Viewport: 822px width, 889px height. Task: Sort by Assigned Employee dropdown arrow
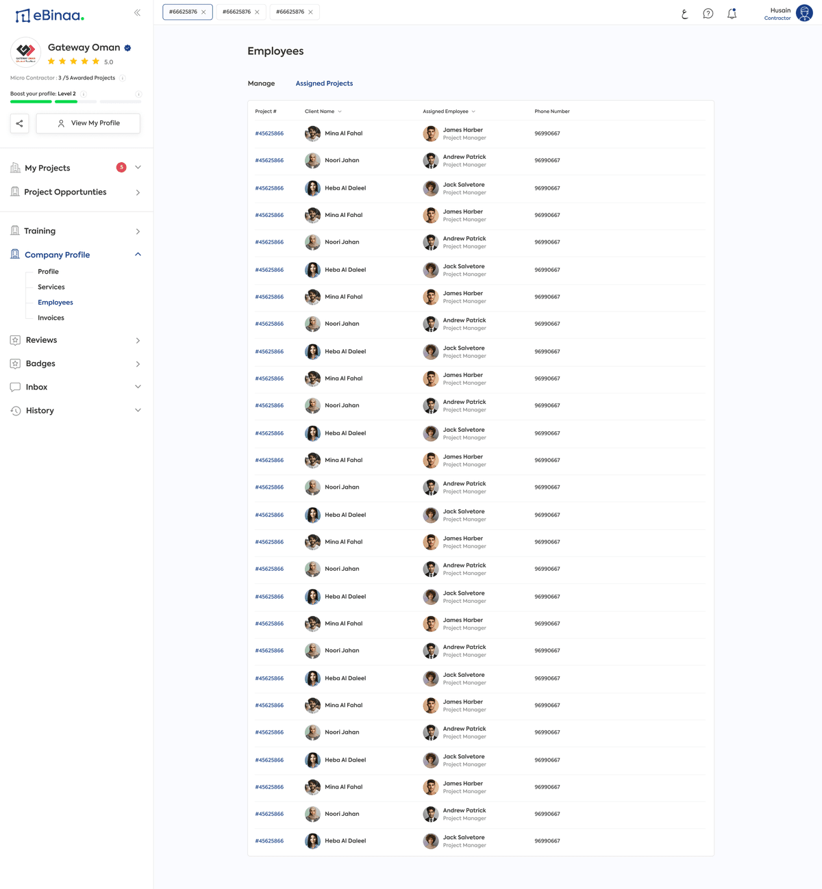pyautogui.click(x=473, y=112)
